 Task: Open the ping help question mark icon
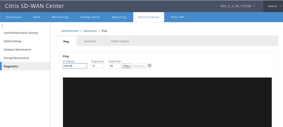click(149, 66)
